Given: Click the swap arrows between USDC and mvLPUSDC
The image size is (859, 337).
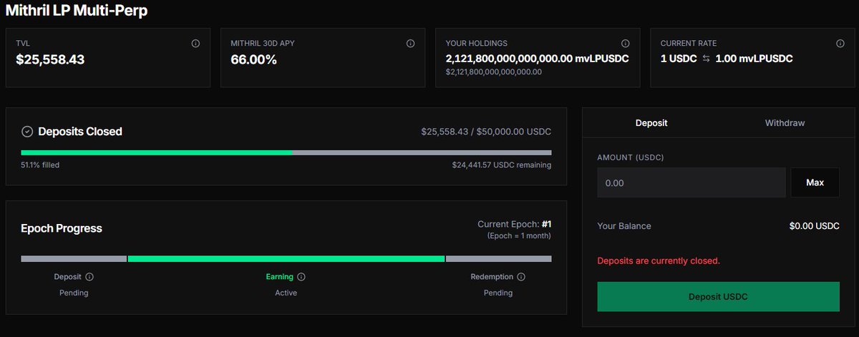Looking at the screenshot, I should pyautogui.click(x=706, y=59).
